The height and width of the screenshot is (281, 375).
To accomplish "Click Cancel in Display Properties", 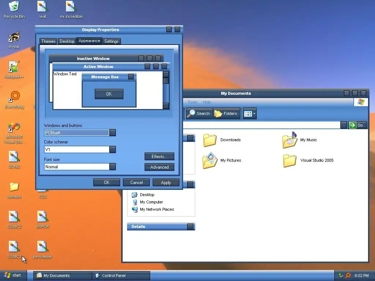I will coord(136,183).
